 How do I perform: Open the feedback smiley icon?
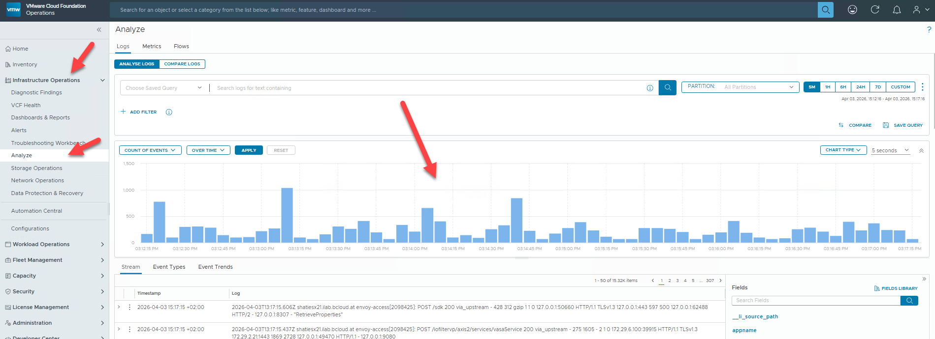[x=852, y=10]
